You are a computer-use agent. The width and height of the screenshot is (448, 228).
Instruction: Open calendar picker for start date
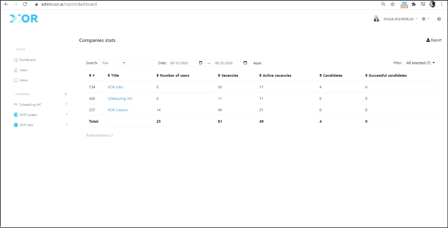click(x=201, y=63)
